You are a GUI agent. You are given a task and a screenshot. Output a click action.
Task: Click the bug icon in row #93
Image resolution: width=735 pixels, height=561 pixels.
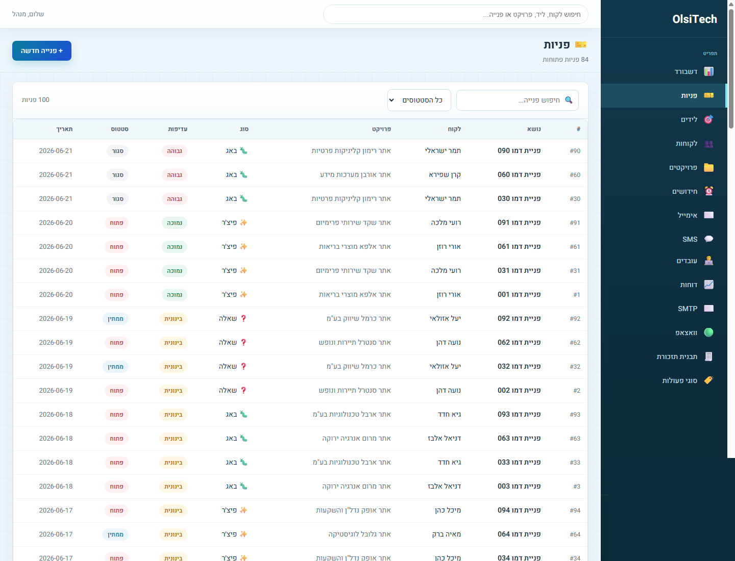click(x=243, y=414)
